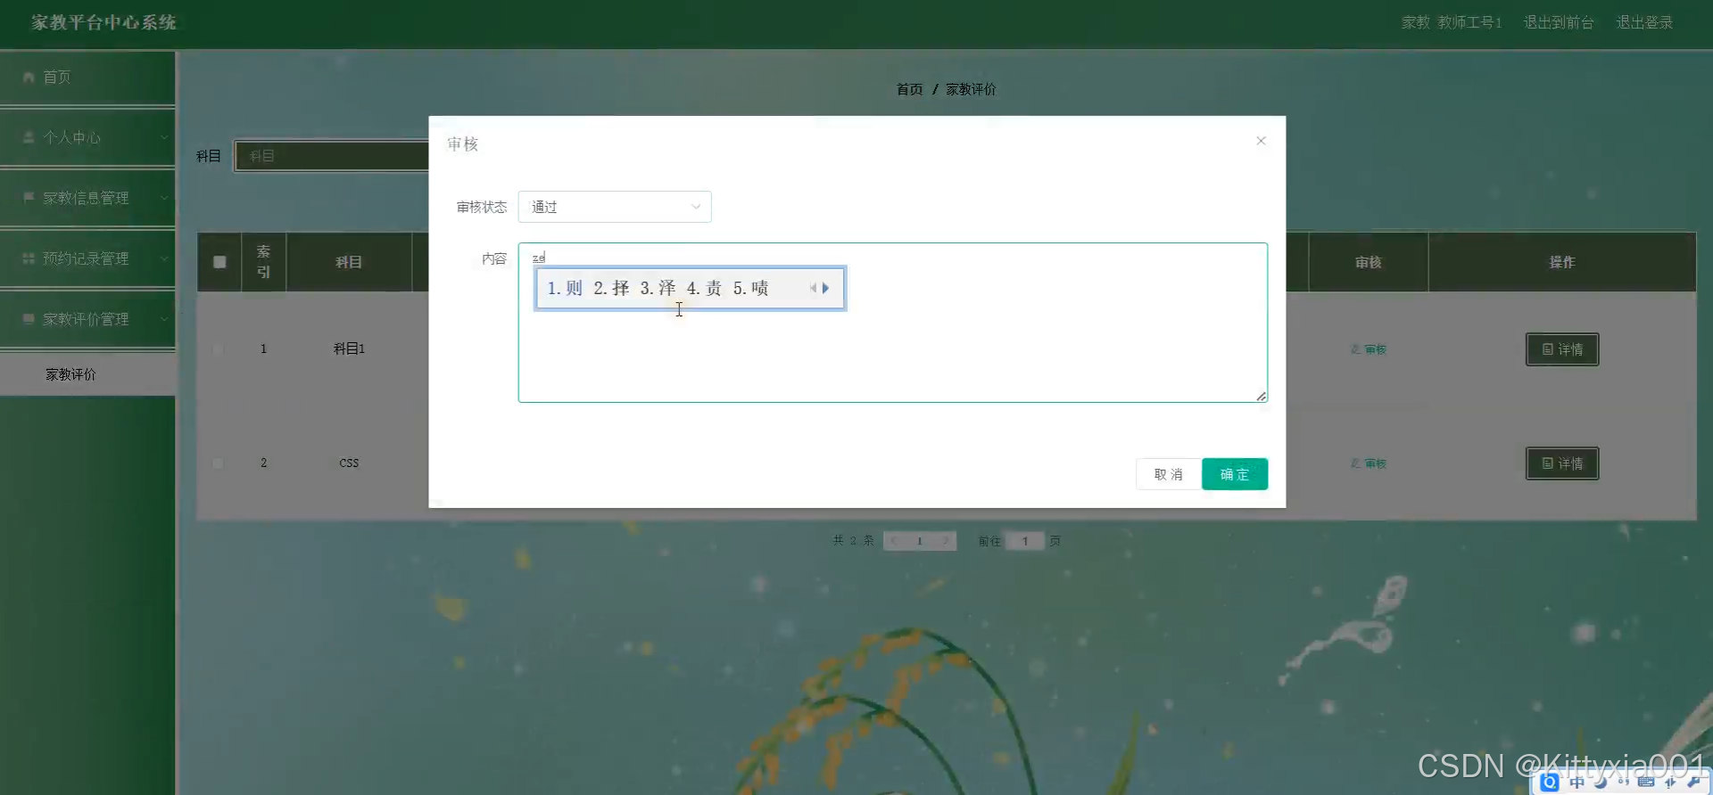The width and height of the screenshot is (1713, 795).
Task: Click 退出登录 in the header
Action: (1644, 22)
